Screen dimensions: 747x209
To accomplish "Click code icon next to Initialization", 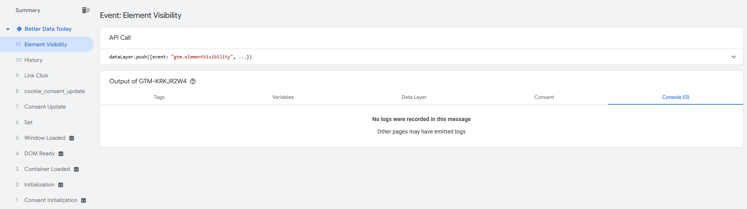I will coord(60,185).
